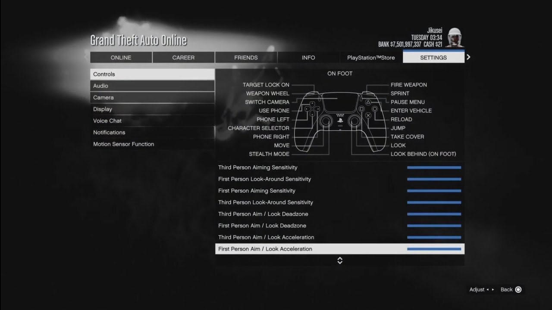Click the cross button on the controller diagram
This screenshot has width=552, height=310.
pyautogui.click(x=368, y=115)
